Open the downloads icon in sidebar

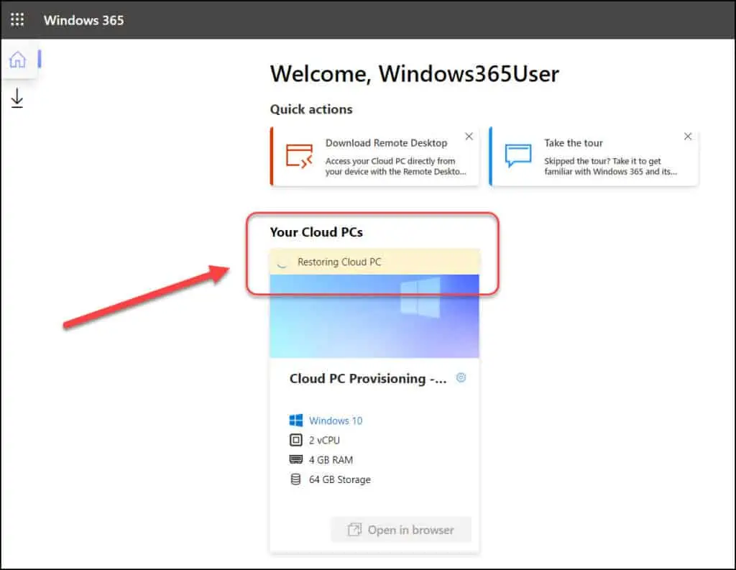click(x=17, y=98)
